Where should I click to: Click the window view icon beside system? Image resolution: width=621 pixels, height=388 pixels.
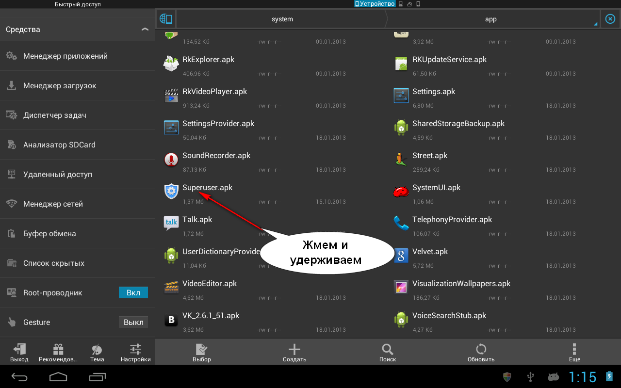click(x=166, y=19)
